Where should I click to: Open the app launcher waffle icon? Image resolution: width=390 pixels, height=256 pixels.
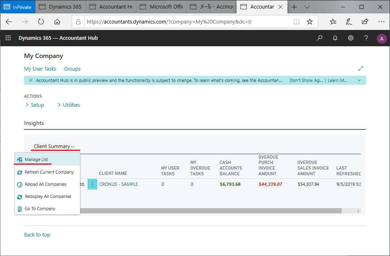click(8, 38)
